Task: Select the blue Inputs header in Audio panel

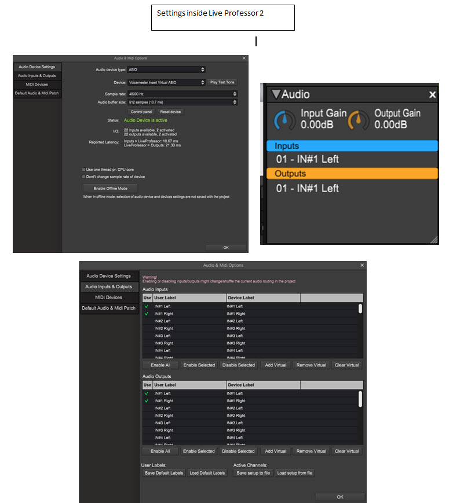Action: click(352, 146)
